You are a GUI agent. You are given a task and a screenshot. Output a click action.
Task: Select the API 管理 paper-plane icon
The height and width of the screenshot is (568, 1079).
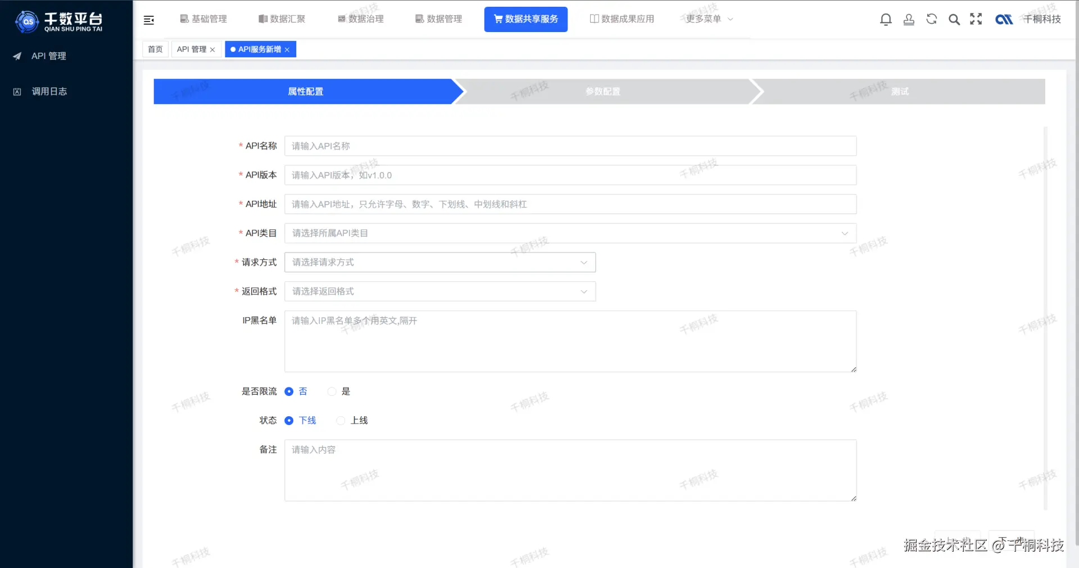click(17, 56)
